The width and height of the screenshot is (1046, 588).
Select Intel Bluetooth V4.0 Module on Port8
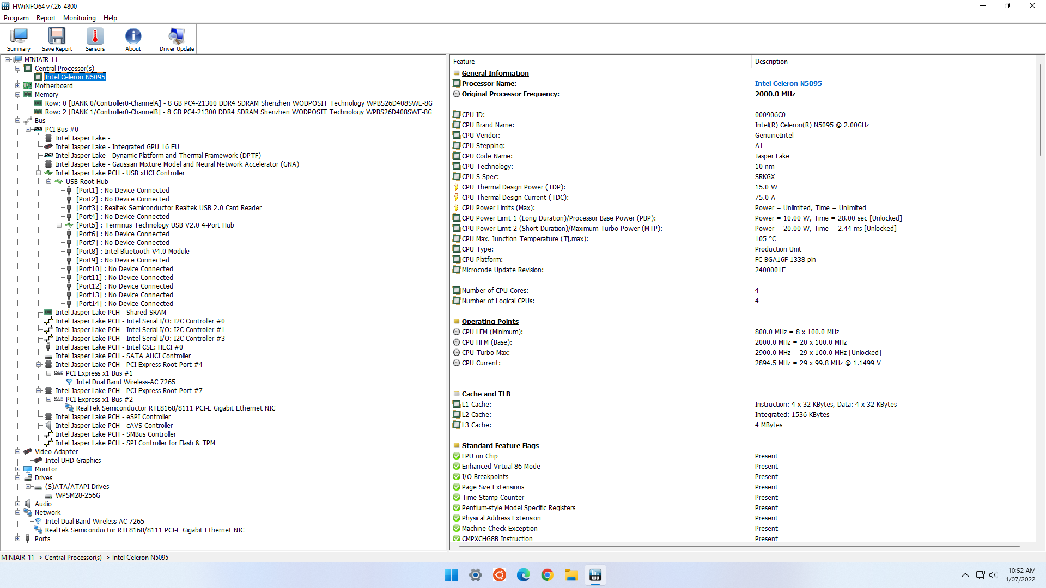pyautogui.click(x=133, y=252)
